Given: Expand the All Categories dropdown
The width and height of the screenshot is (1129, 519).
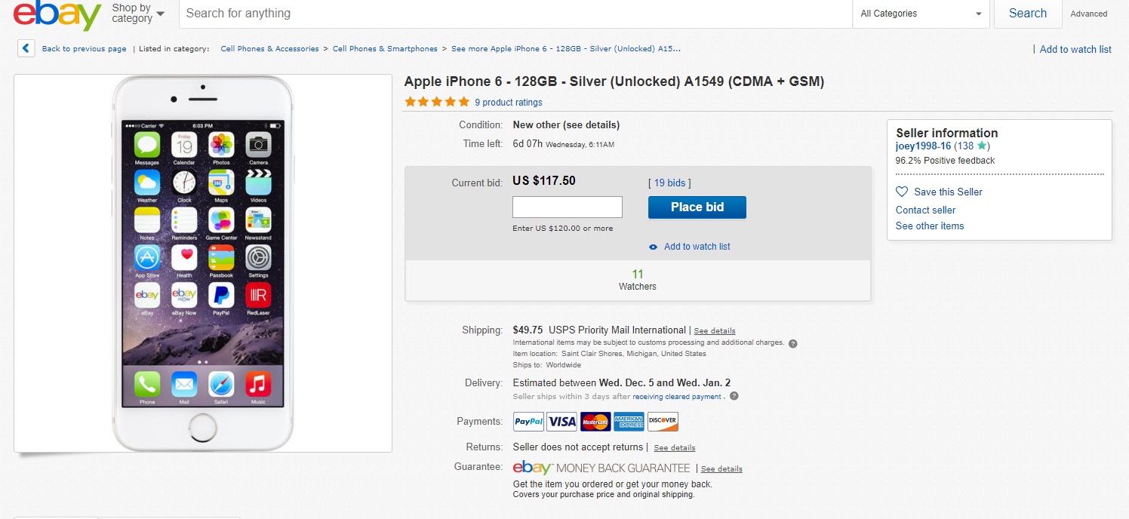Looking at the screenshot, I should [921, 14].
